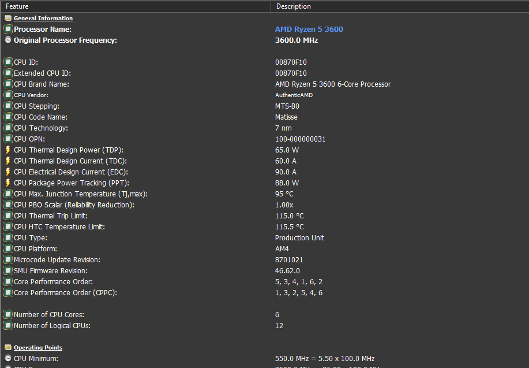Select the 60.0 A TDC value

(x=286, y=161)
